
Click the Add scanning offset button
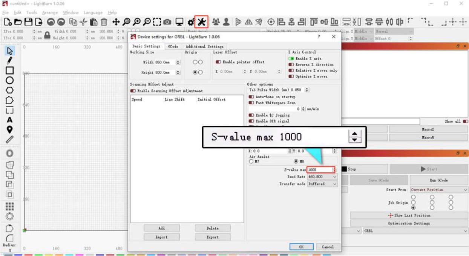pyautogui.click(x=161, y=228)
